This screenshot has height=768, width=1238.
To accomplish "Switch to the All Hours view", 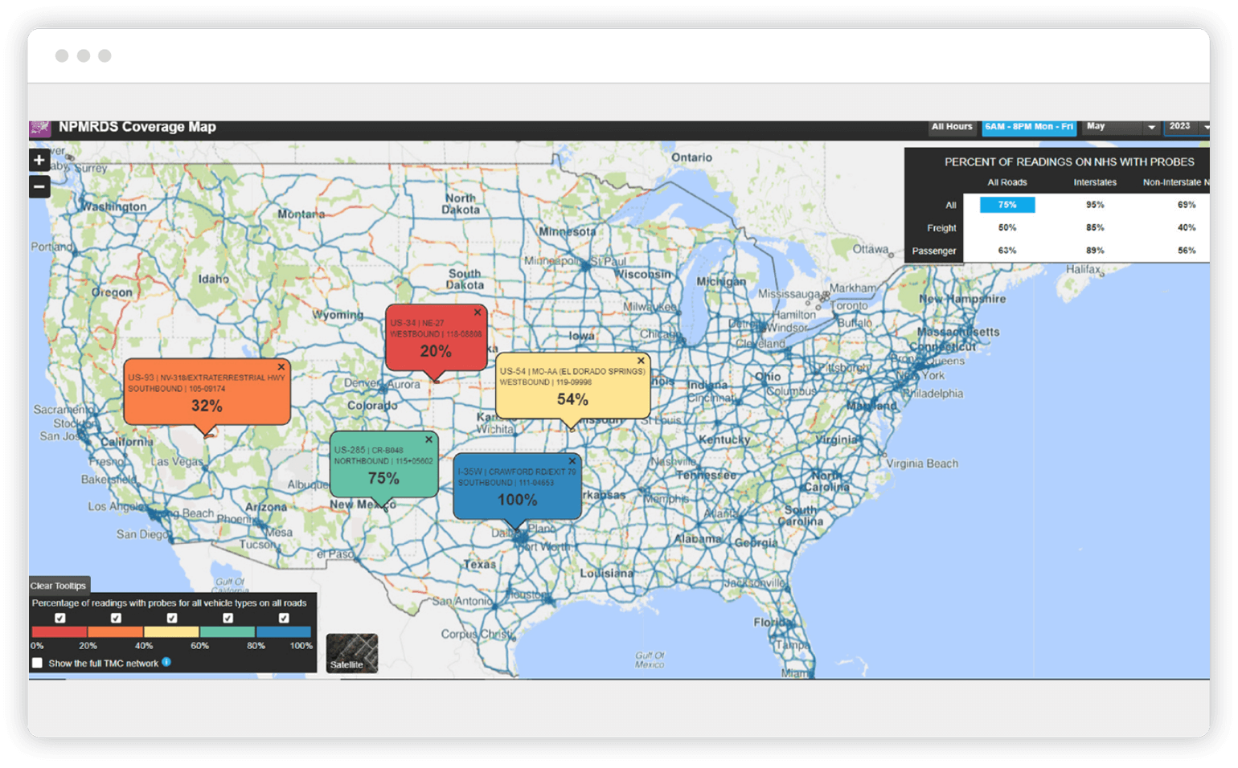I will pyautogui.click(x=953, y=126).
